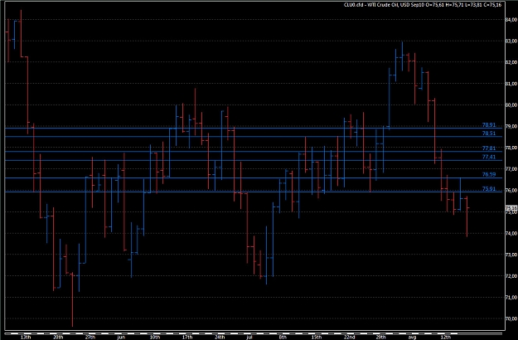This screenshot has height=340, width=518.
Task: Click the jul month label on time axis
Action: pyautogui.click(x=249, y=338)
